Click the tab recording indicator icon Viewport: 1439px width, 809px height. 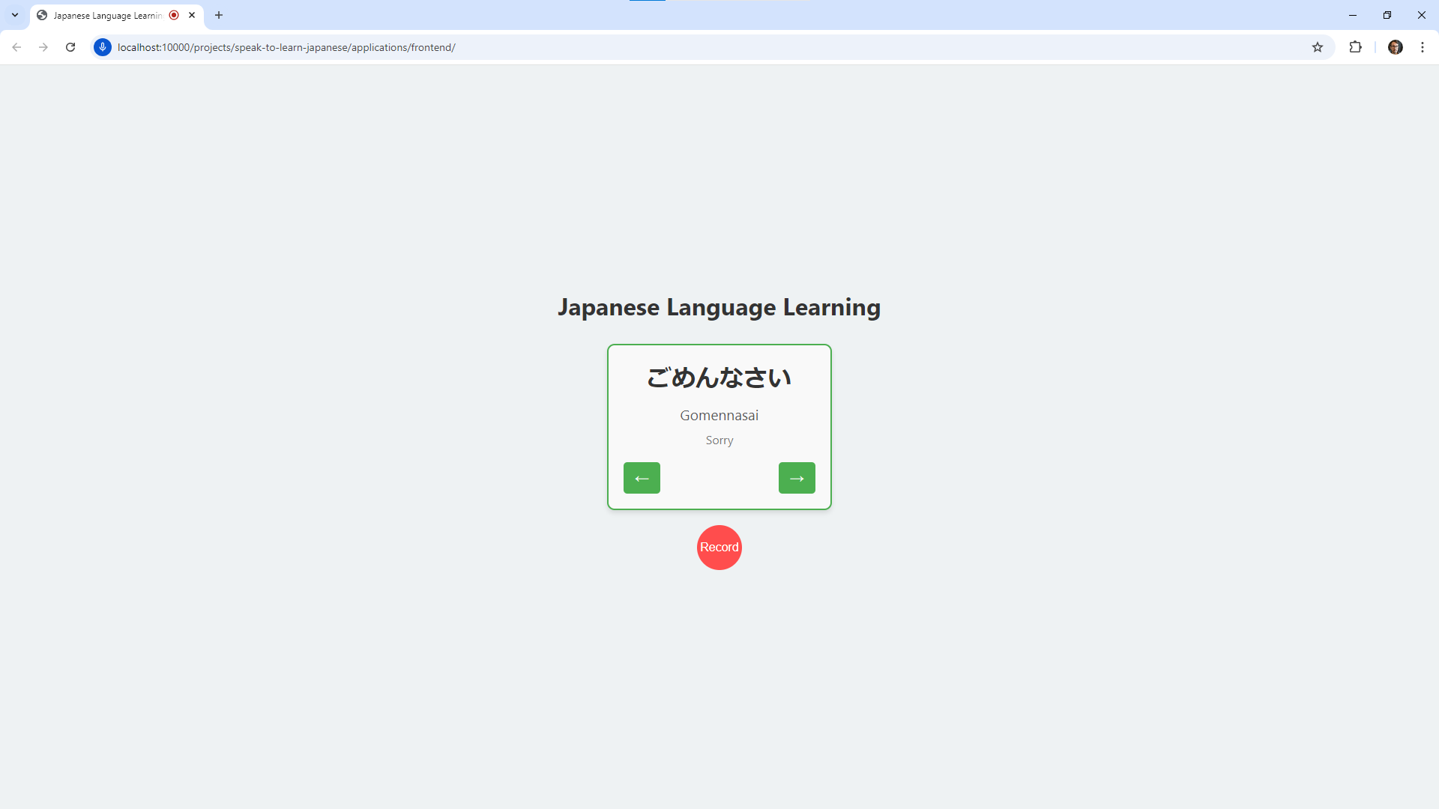174,15
